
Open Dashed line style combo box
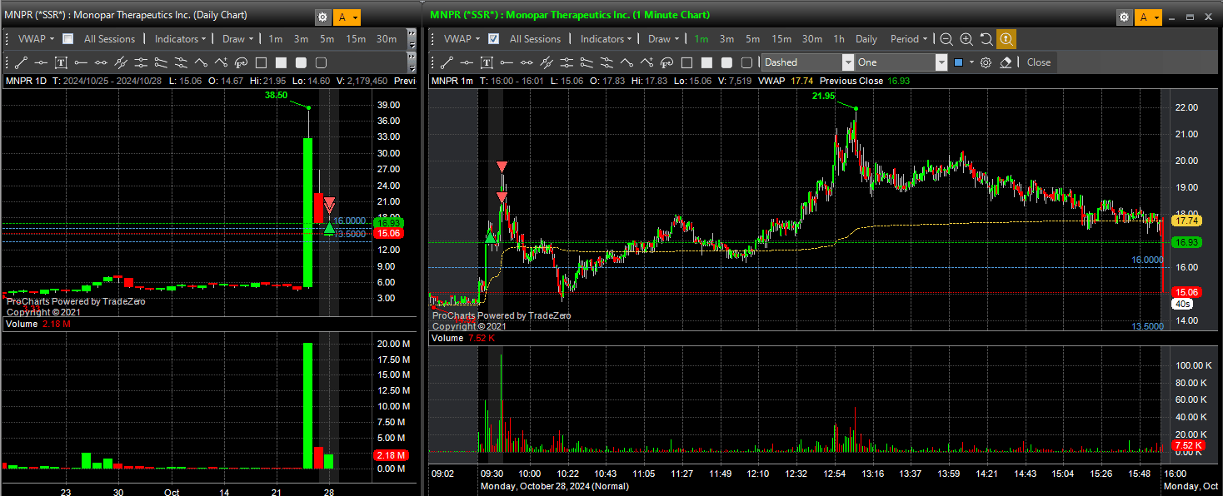808,62
